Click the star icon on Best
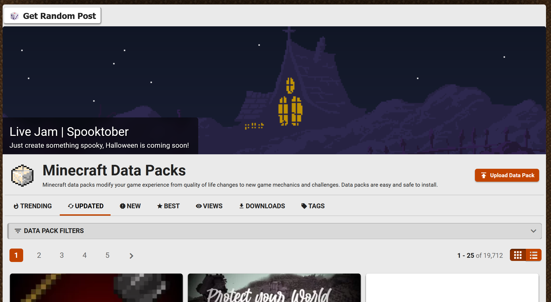The height and width of the screenshot is (302, 551). coord(160,206)
